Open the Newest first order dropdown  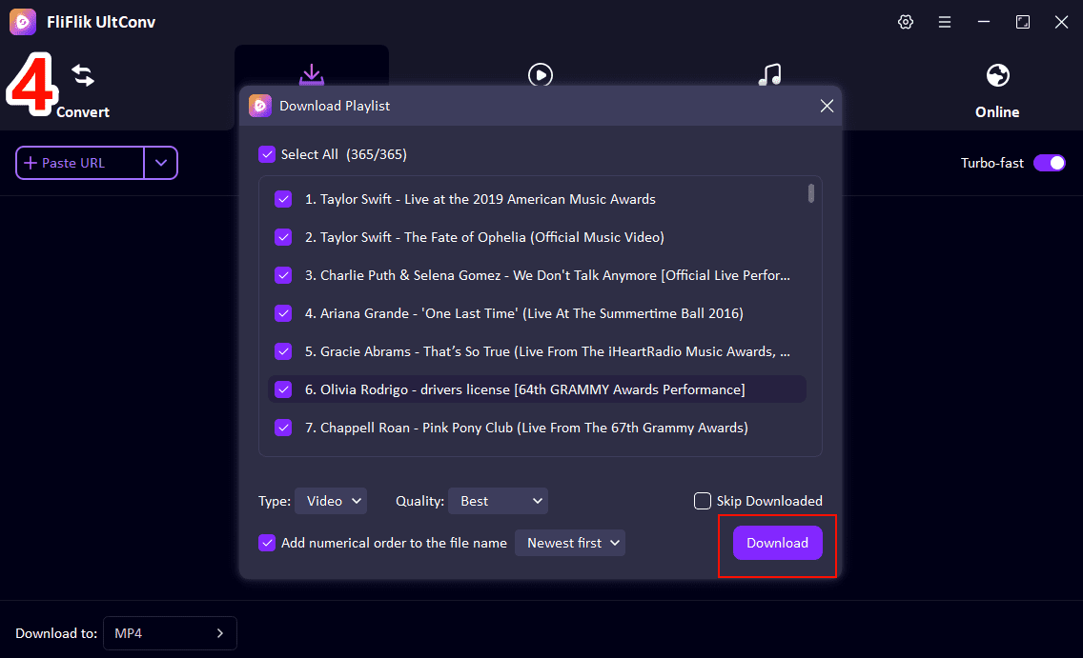(570, 543)
